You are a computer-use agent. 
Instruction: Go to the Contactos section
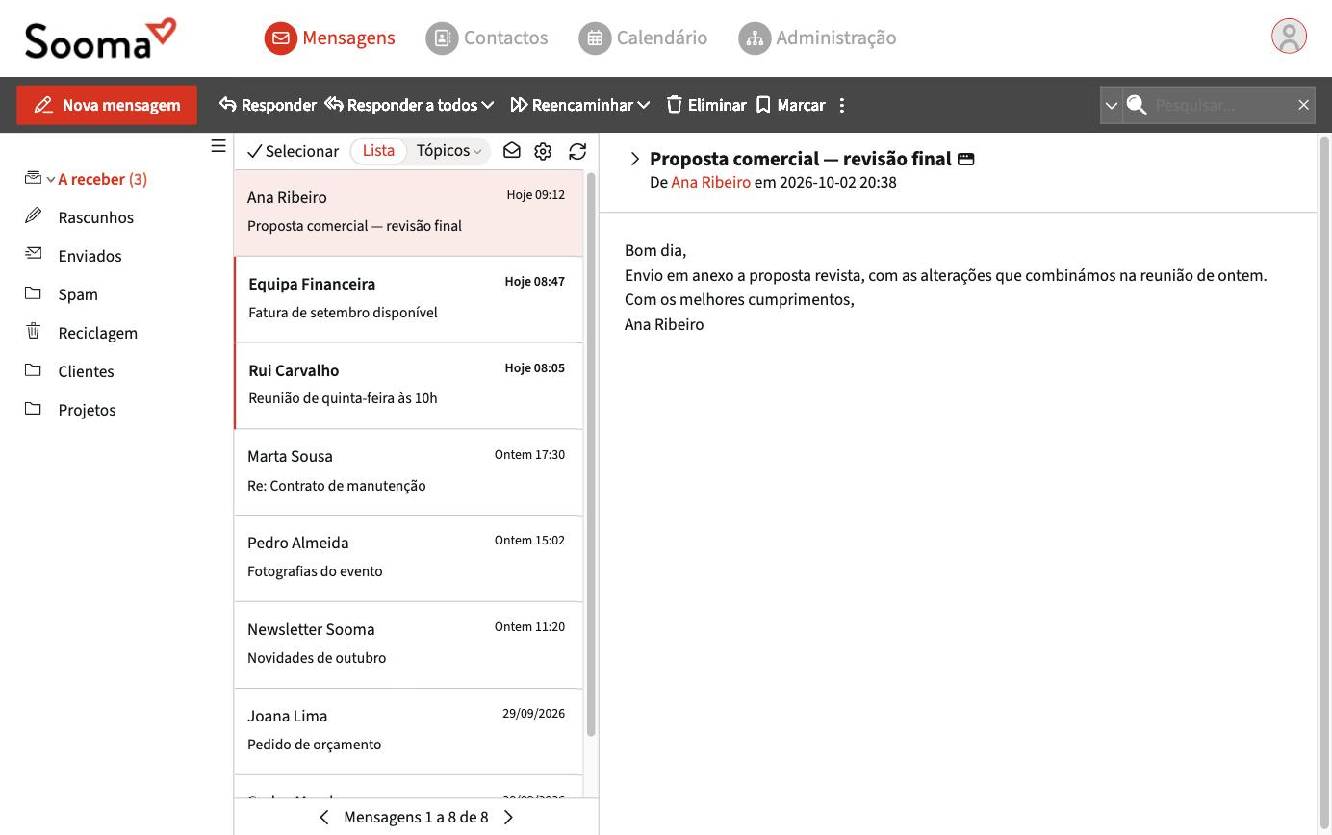pyautogui.click(x=487, y=38)
